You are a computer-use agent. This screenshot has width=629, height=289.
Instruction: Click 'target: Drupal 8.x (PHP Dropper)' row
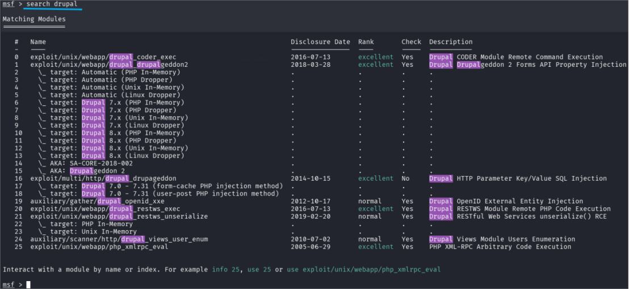point(107,141)
